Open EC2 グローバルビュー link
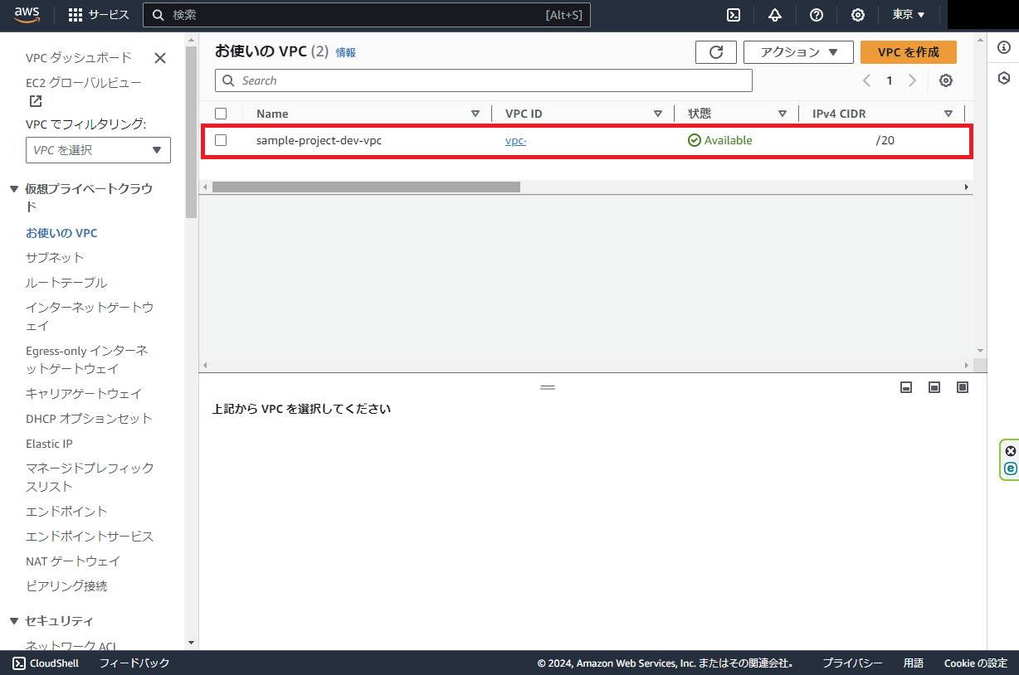The width and height of the screenshot is (1019, 675). click(x=84, y=83)
